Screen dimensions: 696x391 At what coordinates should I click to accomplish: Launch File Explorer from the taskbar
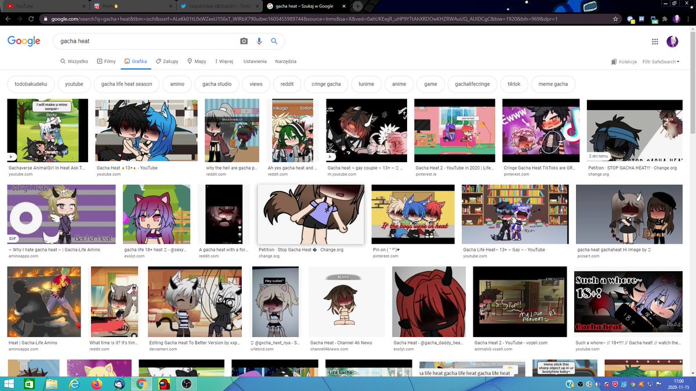pyautogui.click(x=52, y=383)
